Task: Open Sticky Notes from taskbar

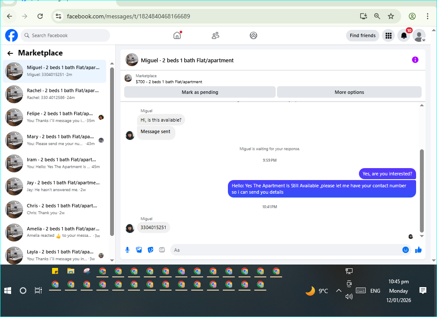Action: (55, 271)
